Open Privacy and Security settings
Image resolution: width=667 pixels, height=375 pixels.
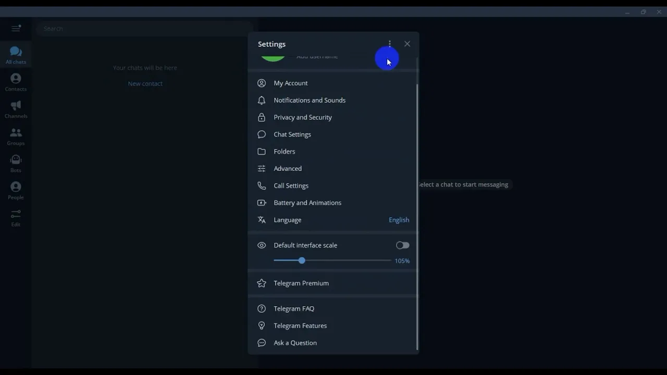[x=332, y=117]
